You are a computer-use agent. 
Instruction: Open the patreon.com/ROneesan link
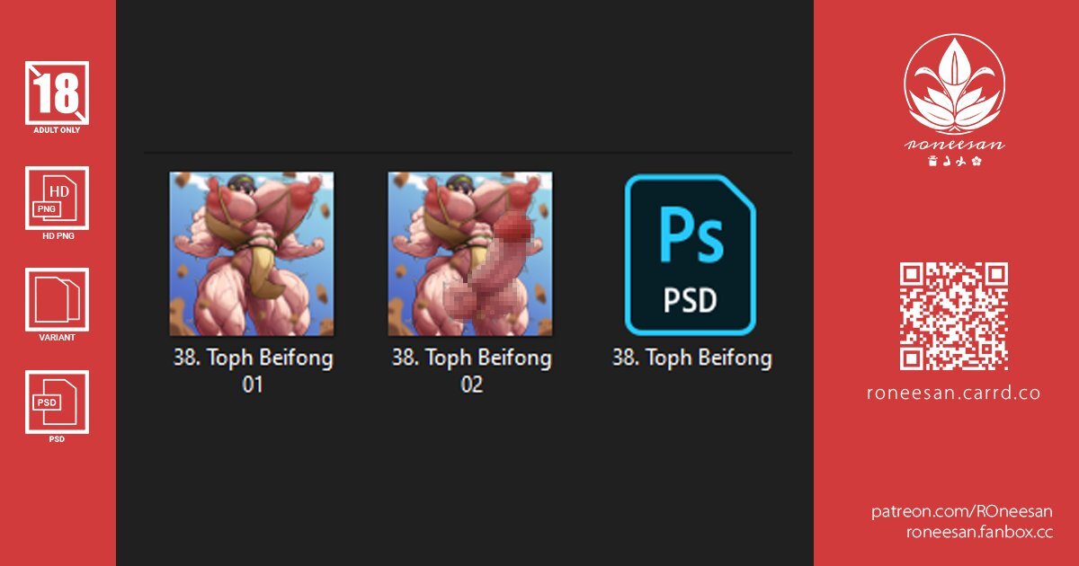(962, 511)
